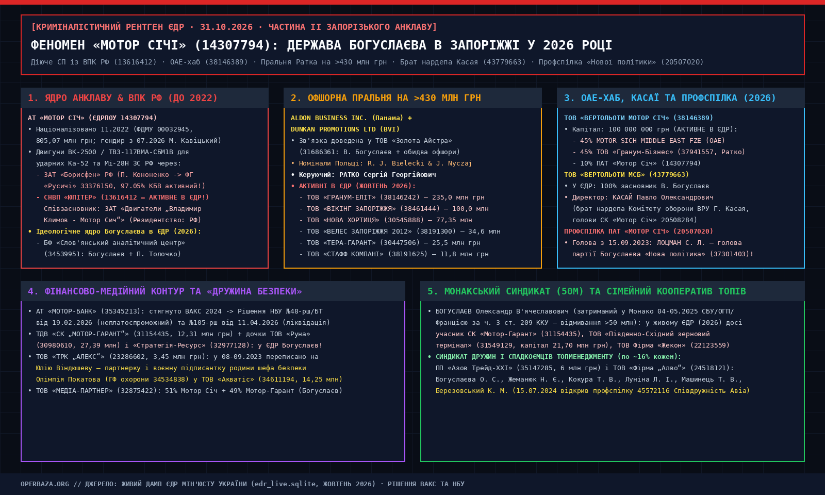Click the title «ТОВ «ВЕРТОЛЬОТИ МОТОР СІЧ» (38146389)»
Screen dimensions: 825x495
[x=638, y=118]
